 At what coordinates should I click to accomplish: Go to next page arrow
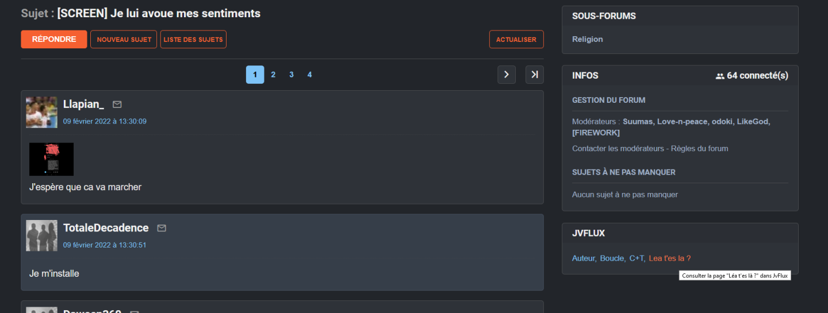507,75
